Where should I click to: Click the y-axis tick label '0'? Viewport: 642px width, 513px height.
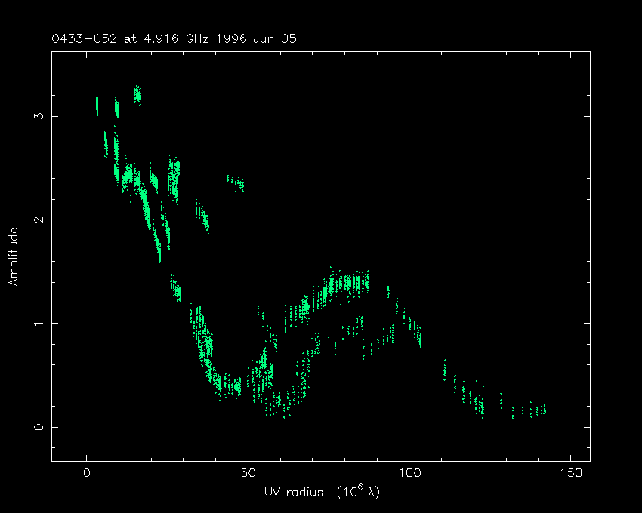[35, 426]
